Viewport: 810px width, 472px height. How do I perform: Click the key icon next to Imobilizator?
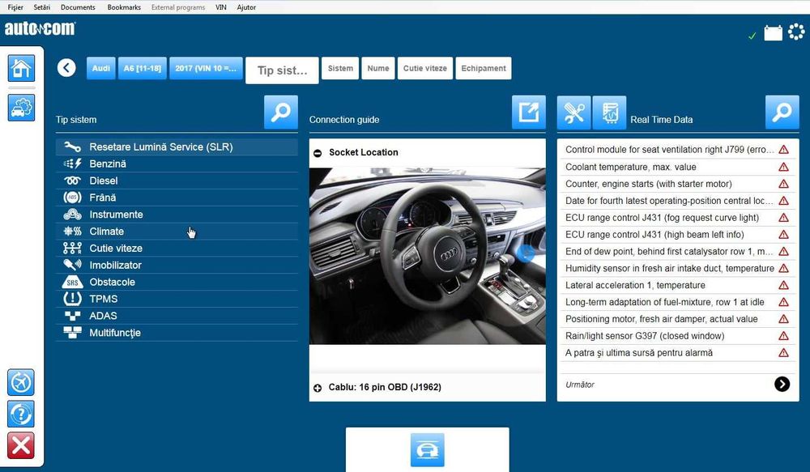tap(72, 265)
